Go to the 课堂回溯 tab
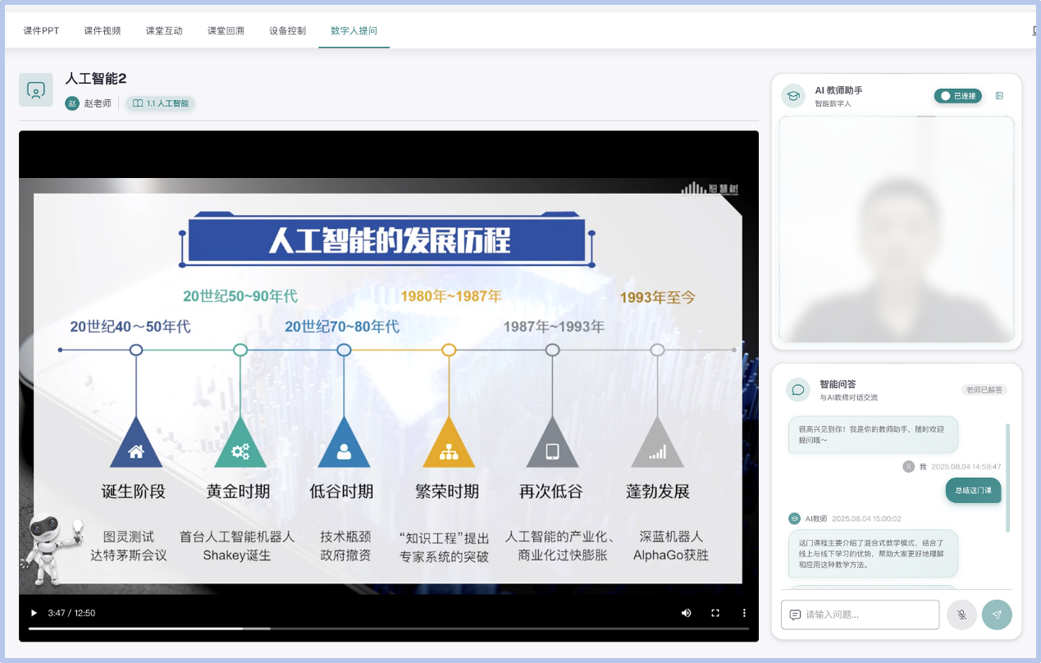Image resolution: width=1041 pixels, height=663 pixels. (226, 31)
